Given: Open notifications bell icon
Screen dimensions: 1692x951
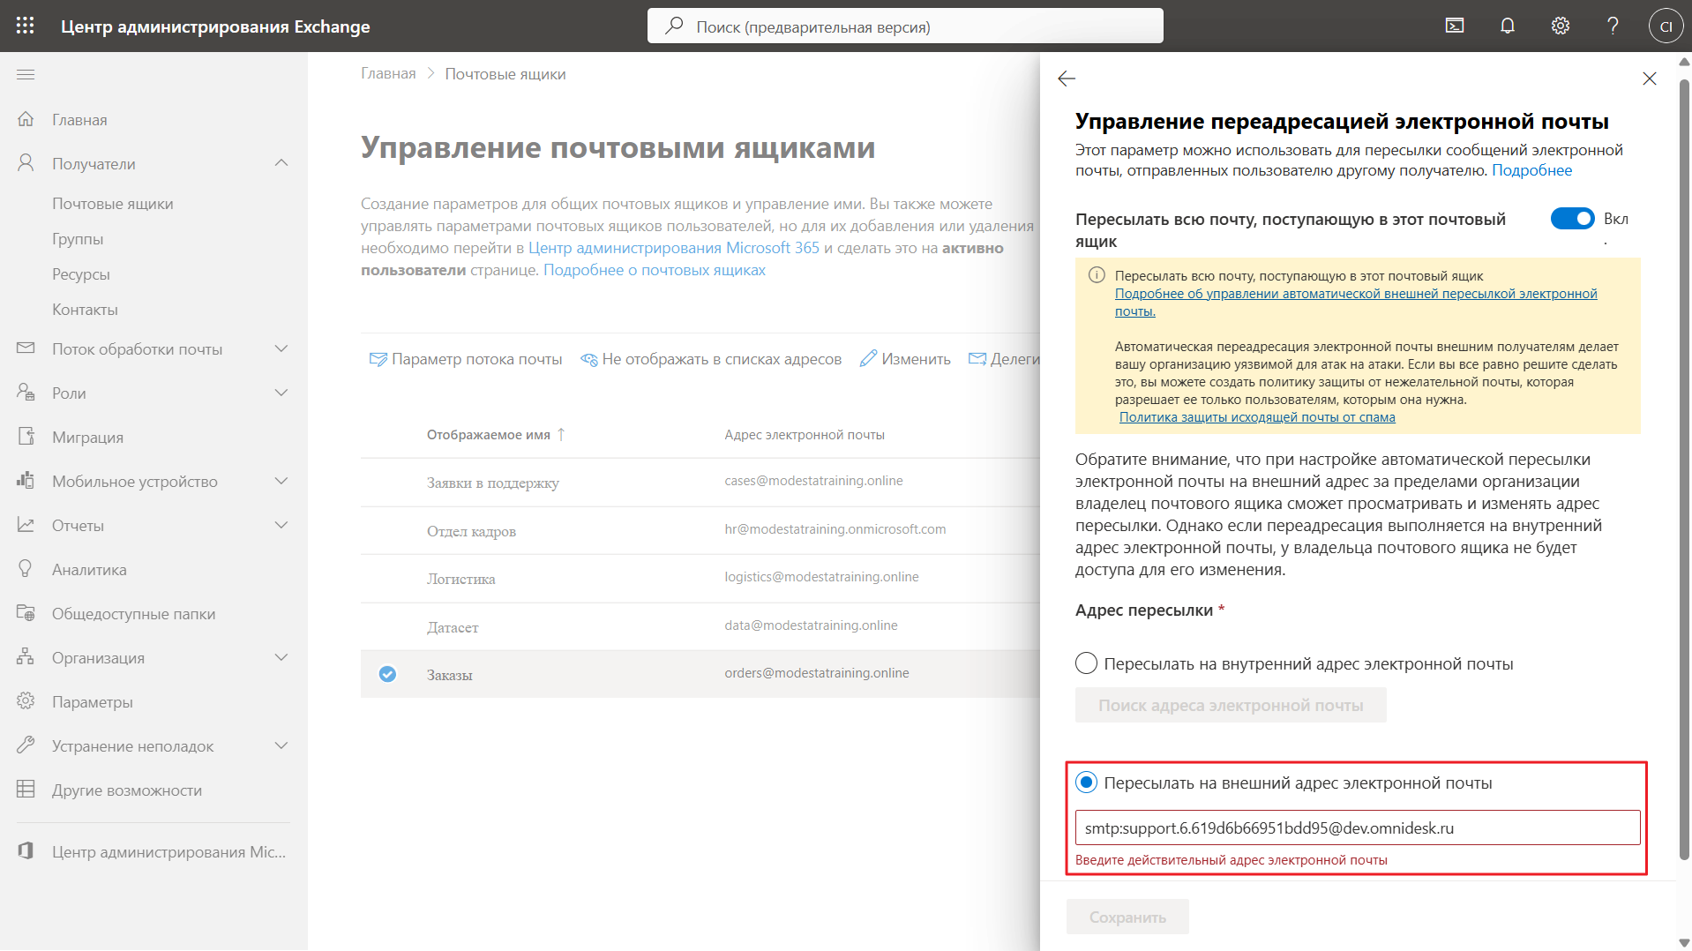Looking at the screenshot, I should 1508,26.
